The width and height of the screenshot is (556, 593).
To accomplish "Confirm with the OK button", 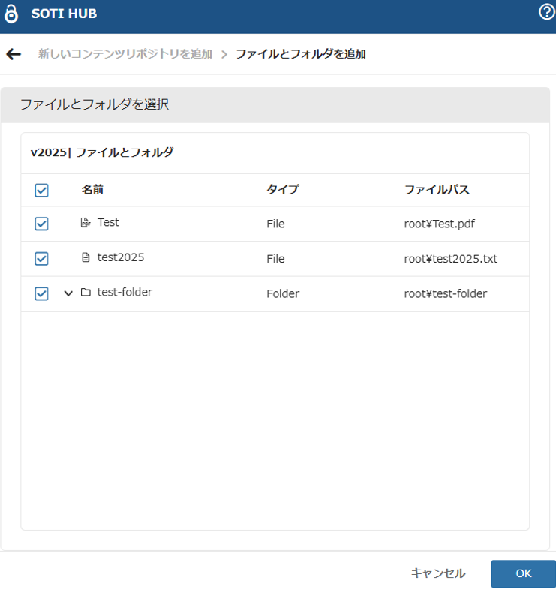I will coord(524,573).
